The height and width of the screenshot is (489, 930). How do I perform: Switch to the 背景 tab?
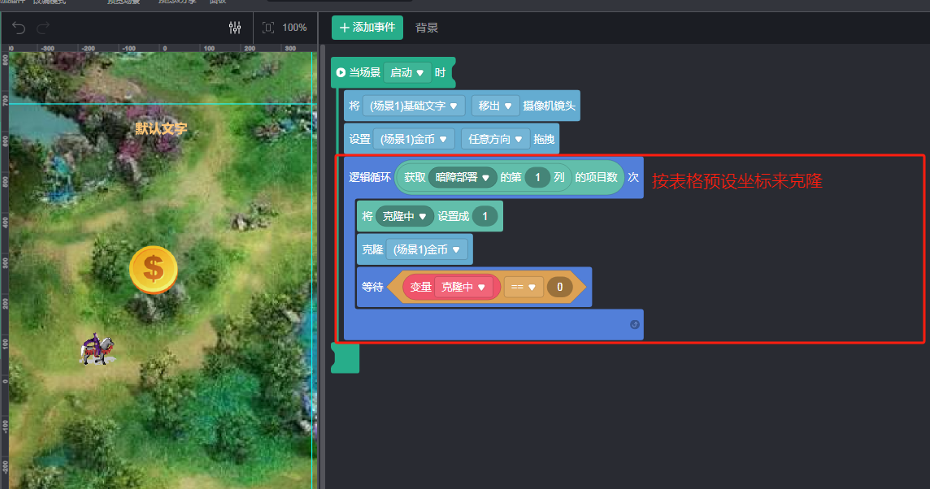coord(427,28)
